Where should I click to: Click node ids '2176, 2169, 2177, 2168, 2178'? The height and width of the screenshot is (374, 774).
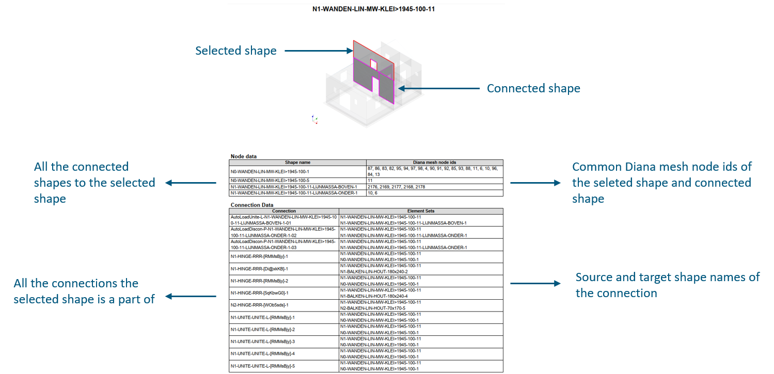[x=434, y=187]
